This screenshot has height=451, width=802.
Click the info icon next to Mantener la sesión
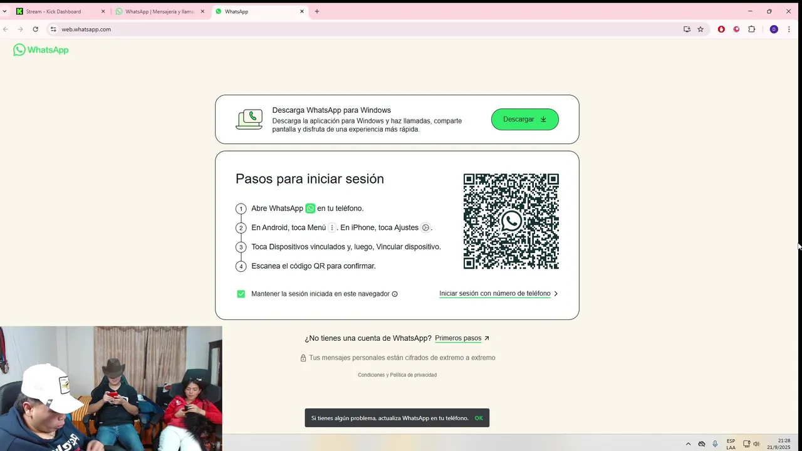pyautogui.click(x=395, y=294)
